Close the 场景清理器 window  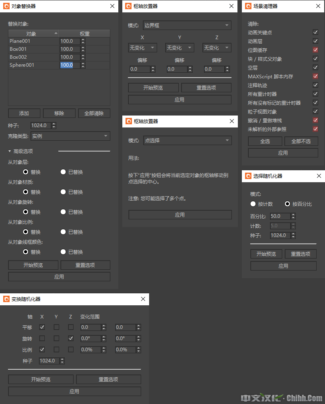click(x=318, y=6)
